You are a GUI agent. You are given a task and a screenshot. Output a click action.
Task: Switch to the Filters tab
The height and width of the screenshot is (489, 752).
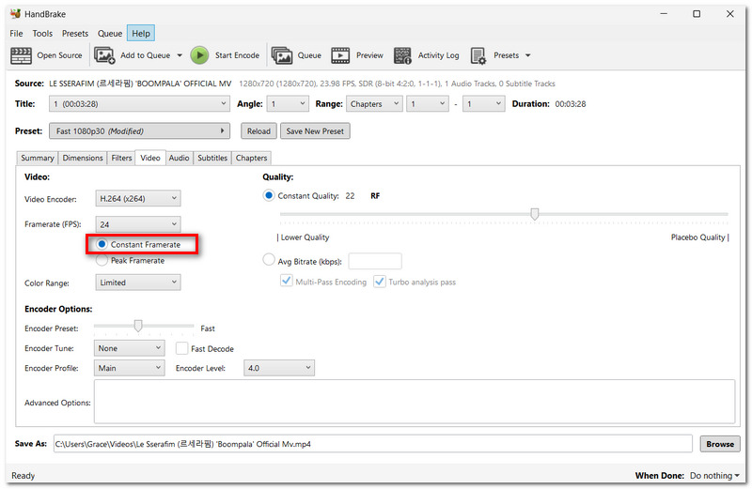[x=121, y=158]
